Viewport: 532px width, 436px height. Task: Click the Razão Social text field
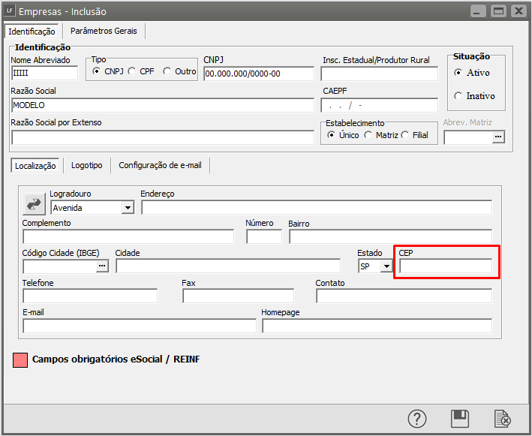162,105
